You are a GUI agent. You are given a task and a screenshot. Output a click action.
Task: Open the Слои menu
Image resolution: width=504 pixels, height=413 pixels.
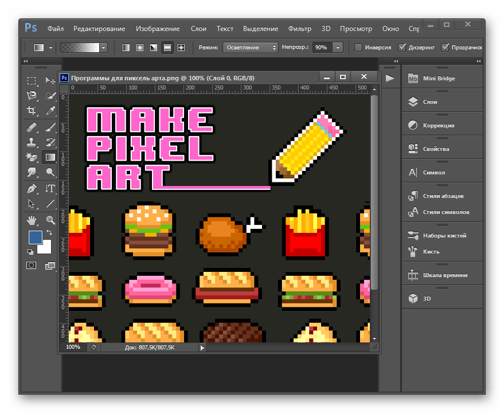(198, 29)
